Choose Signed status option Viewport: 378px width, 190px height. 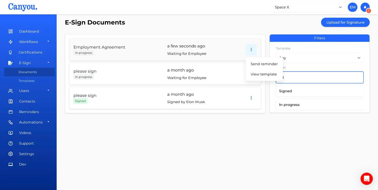tap(320, 91)
